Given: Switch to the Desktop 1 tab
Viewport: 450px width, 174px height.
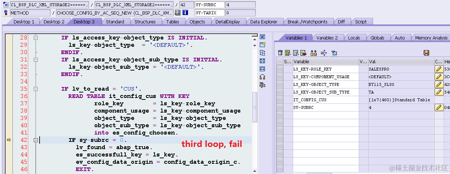Looking at the screenshot, I should click(x=24, y=22).
